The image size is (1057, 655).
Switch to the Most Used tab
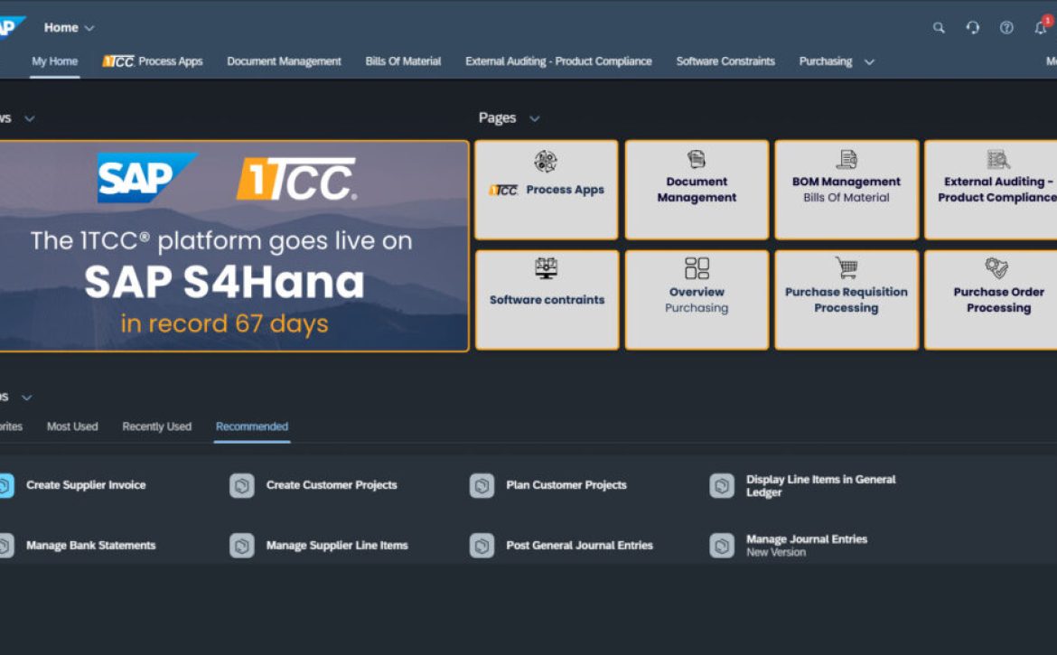tap(72, 426)
